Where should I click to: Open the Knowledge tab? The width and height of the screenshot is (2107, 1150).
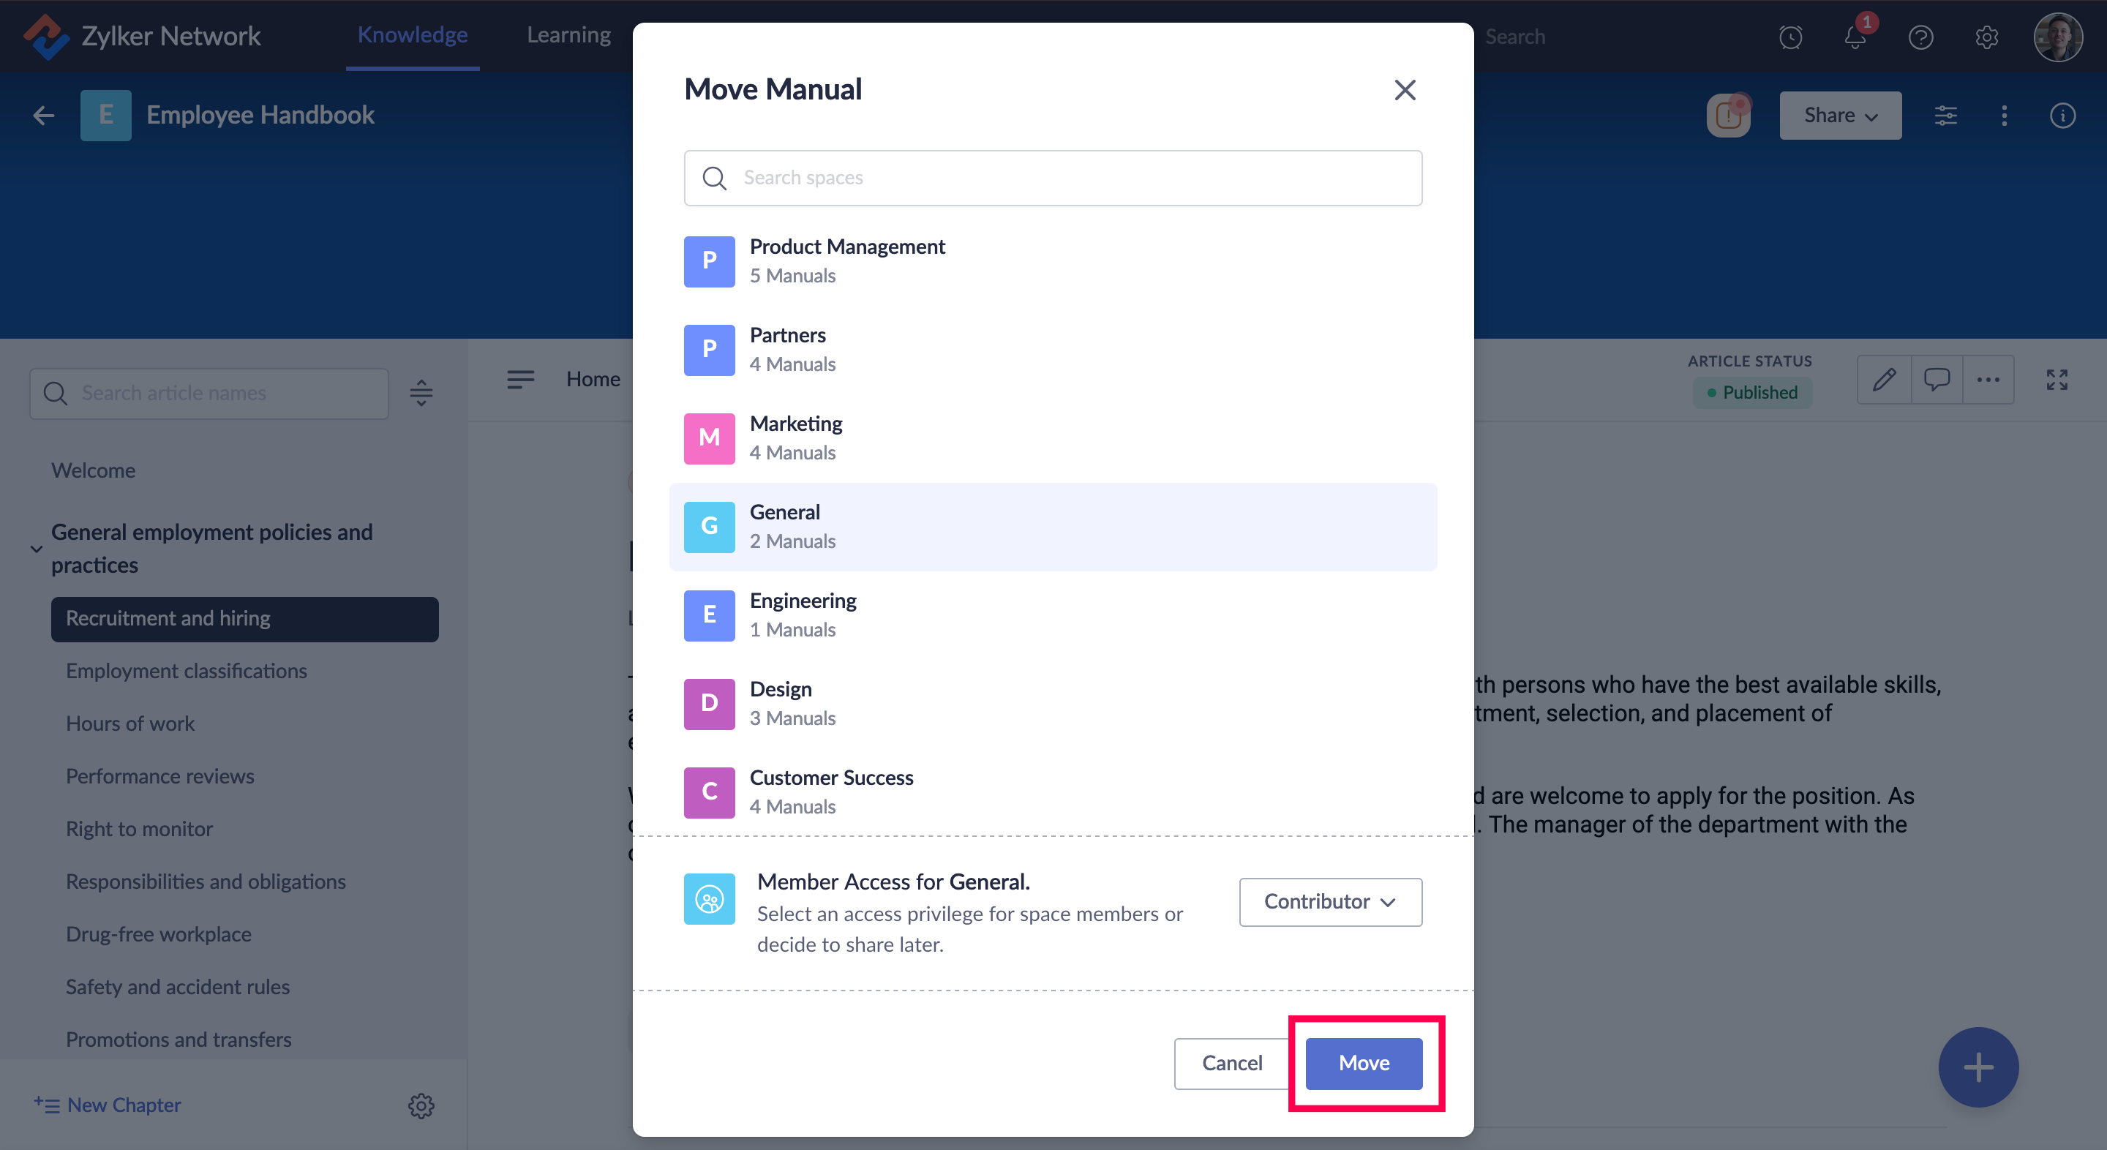click(x=412, y=35)
